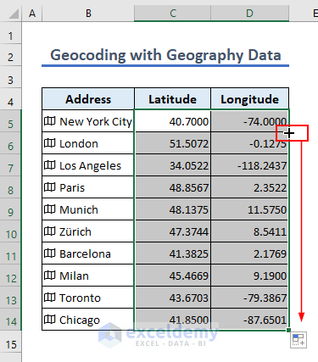Viewport: 318px width, 362px height.
Task: Click latitude value 48.1375
Action: tap(189, 209)
